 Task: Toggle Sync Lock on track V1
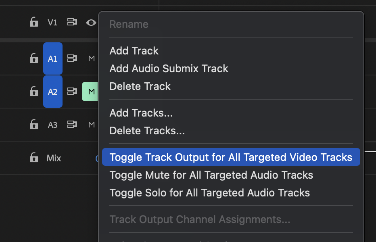pos(72,23)
